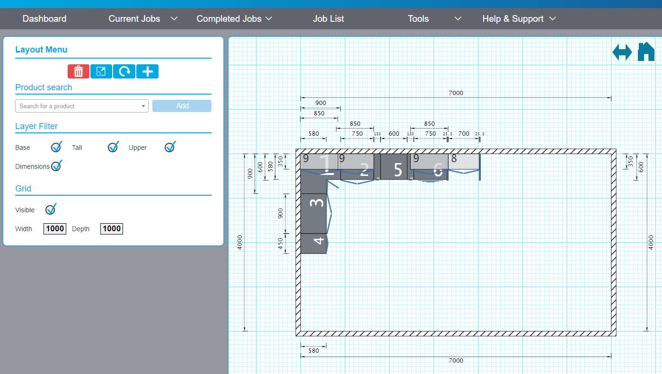
Task: Click the Add product button
Action: pyautogui.click(x=182, y=106)
